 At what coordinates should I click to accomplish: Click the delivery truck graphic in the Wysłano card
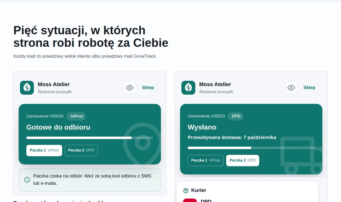click(301, 155)
